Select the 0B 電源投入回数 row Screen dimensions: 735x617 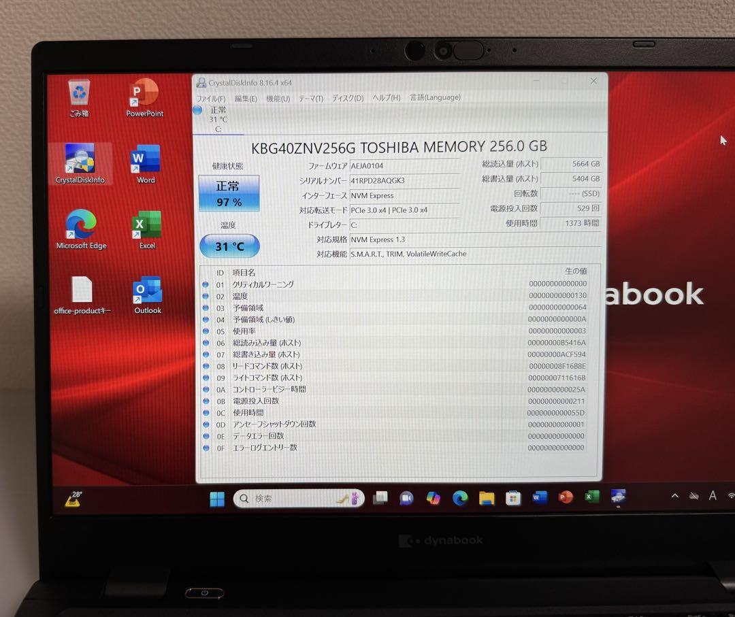coord(395,401)
